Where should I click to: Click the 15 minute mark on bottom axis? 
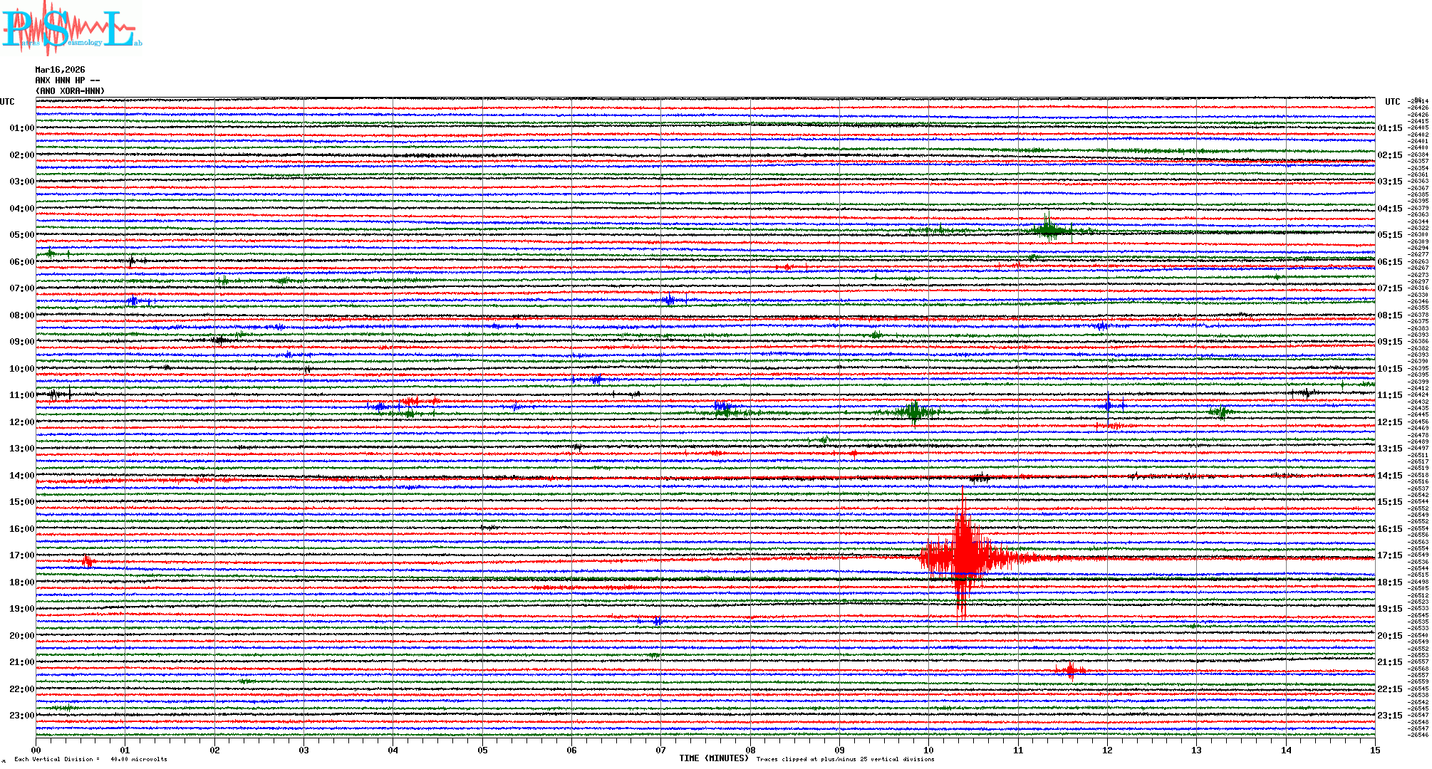click(x=1374, y=750)
